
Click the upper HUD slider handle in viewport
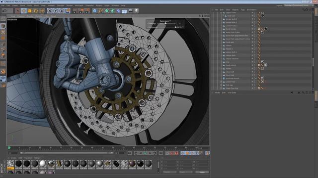[x=165, y=23]
